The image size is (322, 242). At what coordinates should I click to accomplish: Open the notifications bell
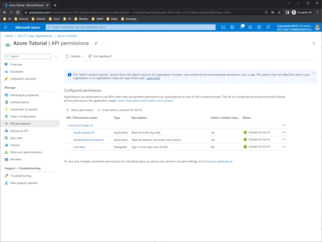click(x=241, y=27)
